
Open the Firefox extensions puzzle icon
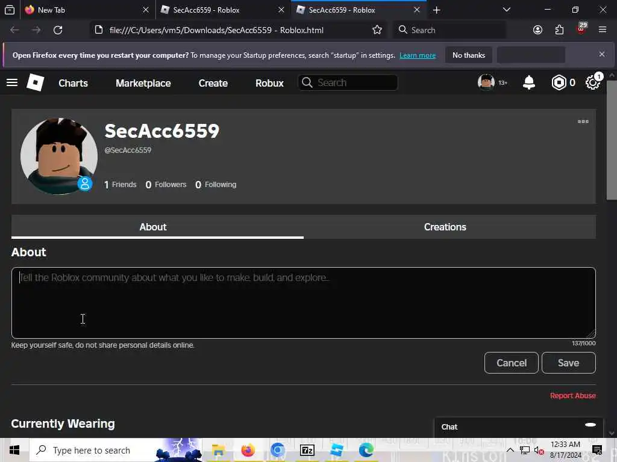click(559, 30)
